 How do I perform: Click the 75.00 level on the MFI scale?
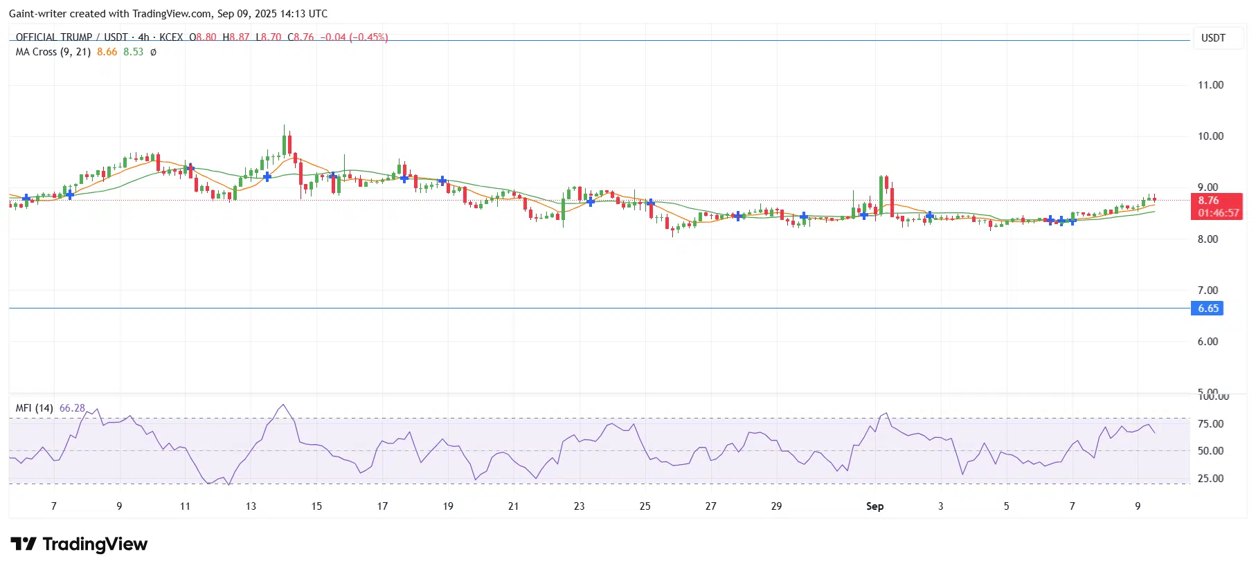(1211, 424)
